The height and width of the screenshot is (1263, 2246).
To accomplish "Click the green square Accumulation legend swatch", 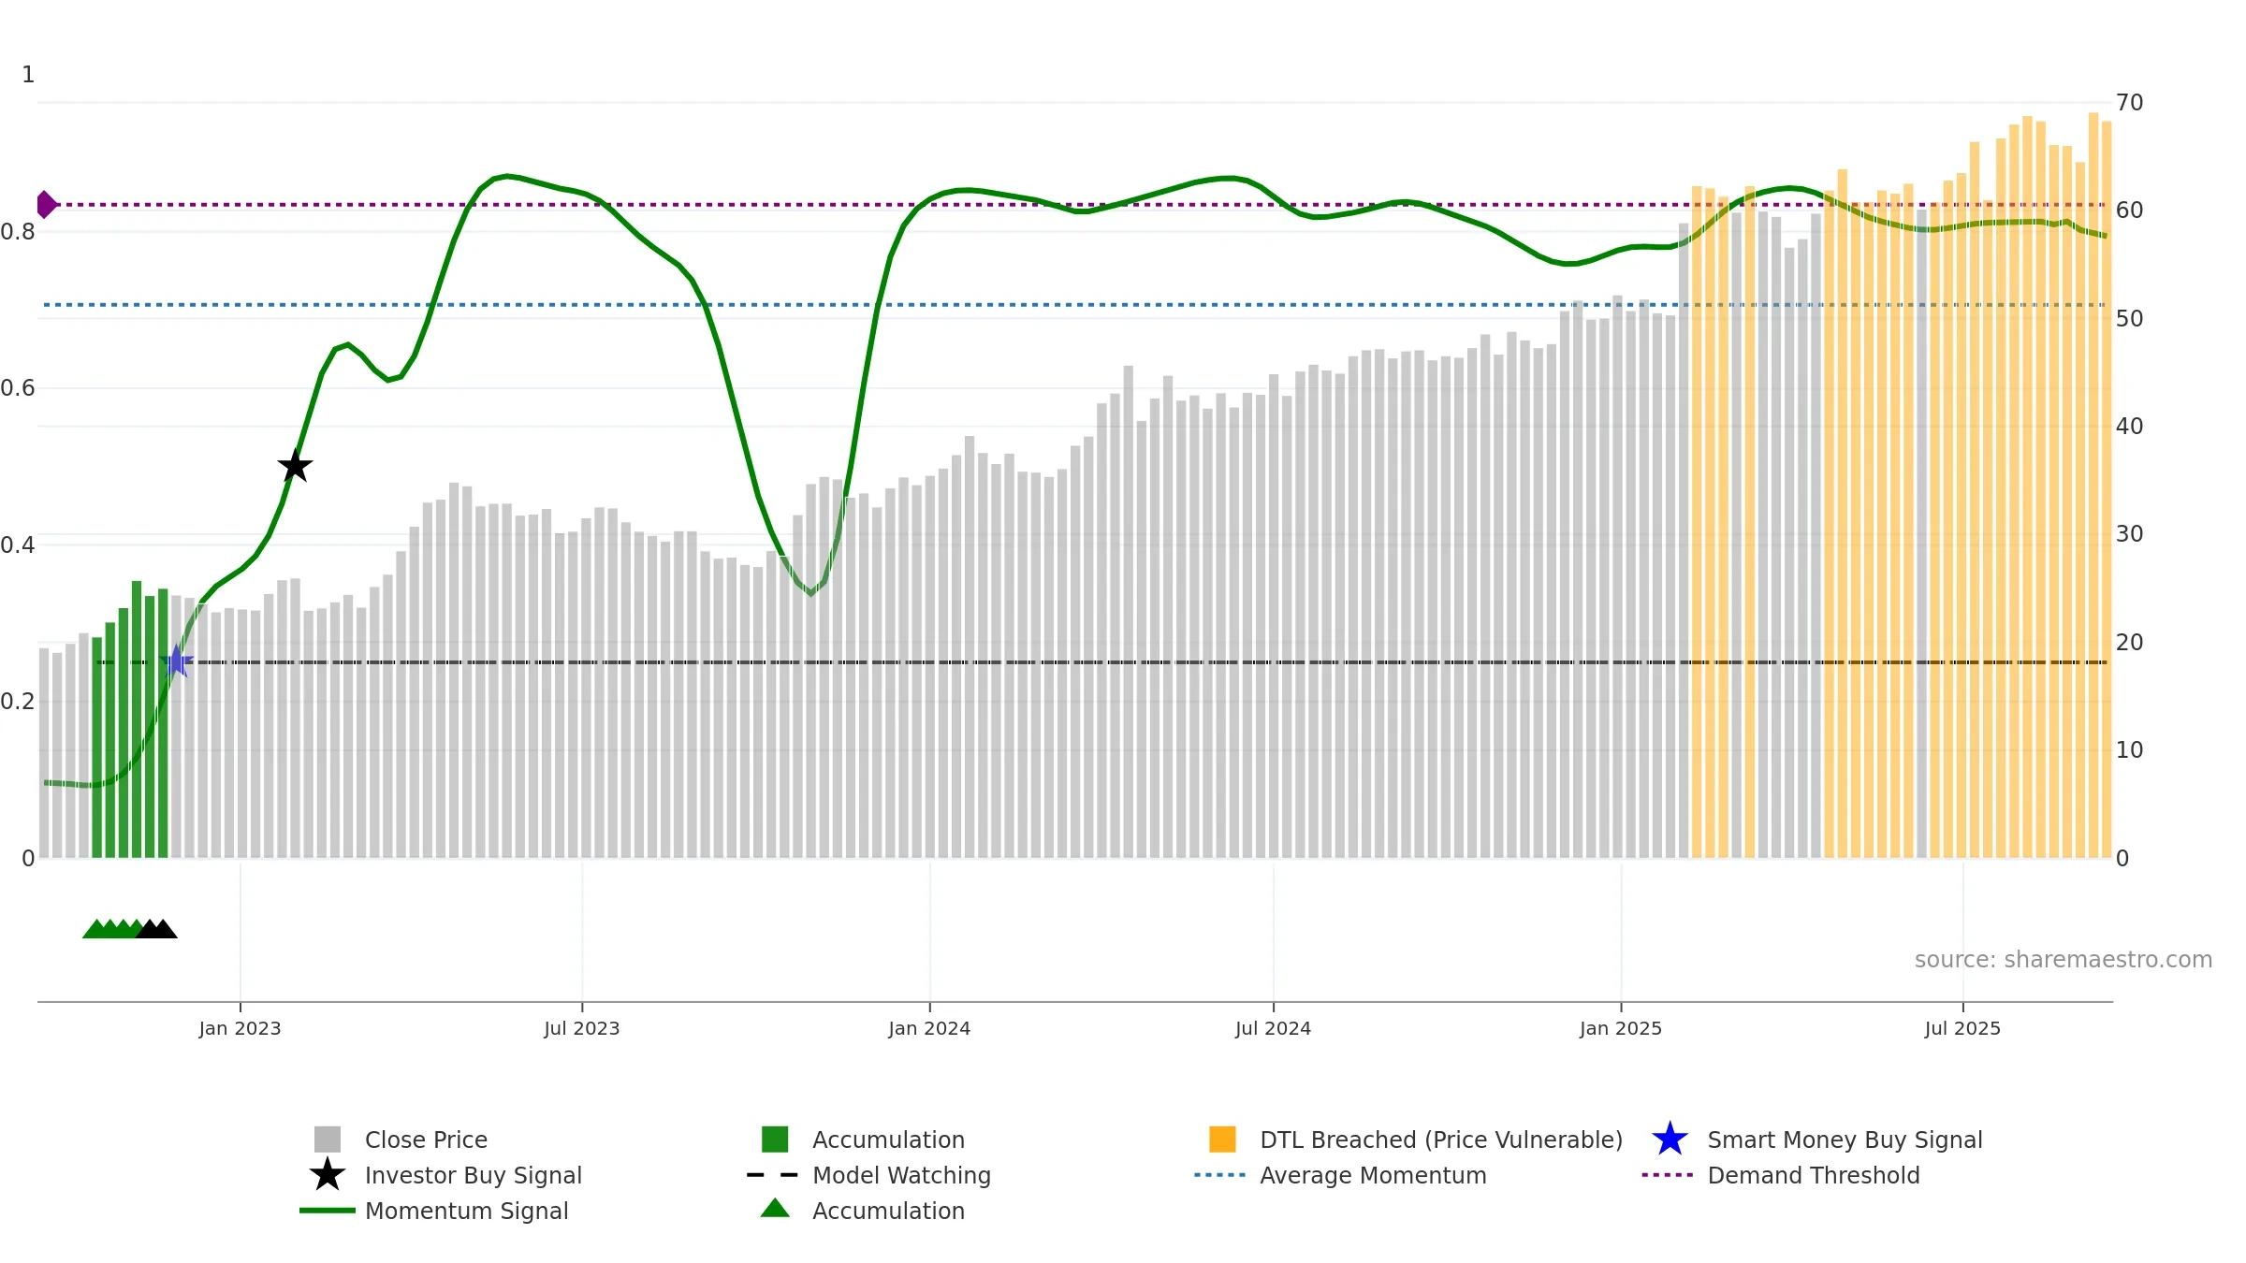I will click(x=775, y=1140).
